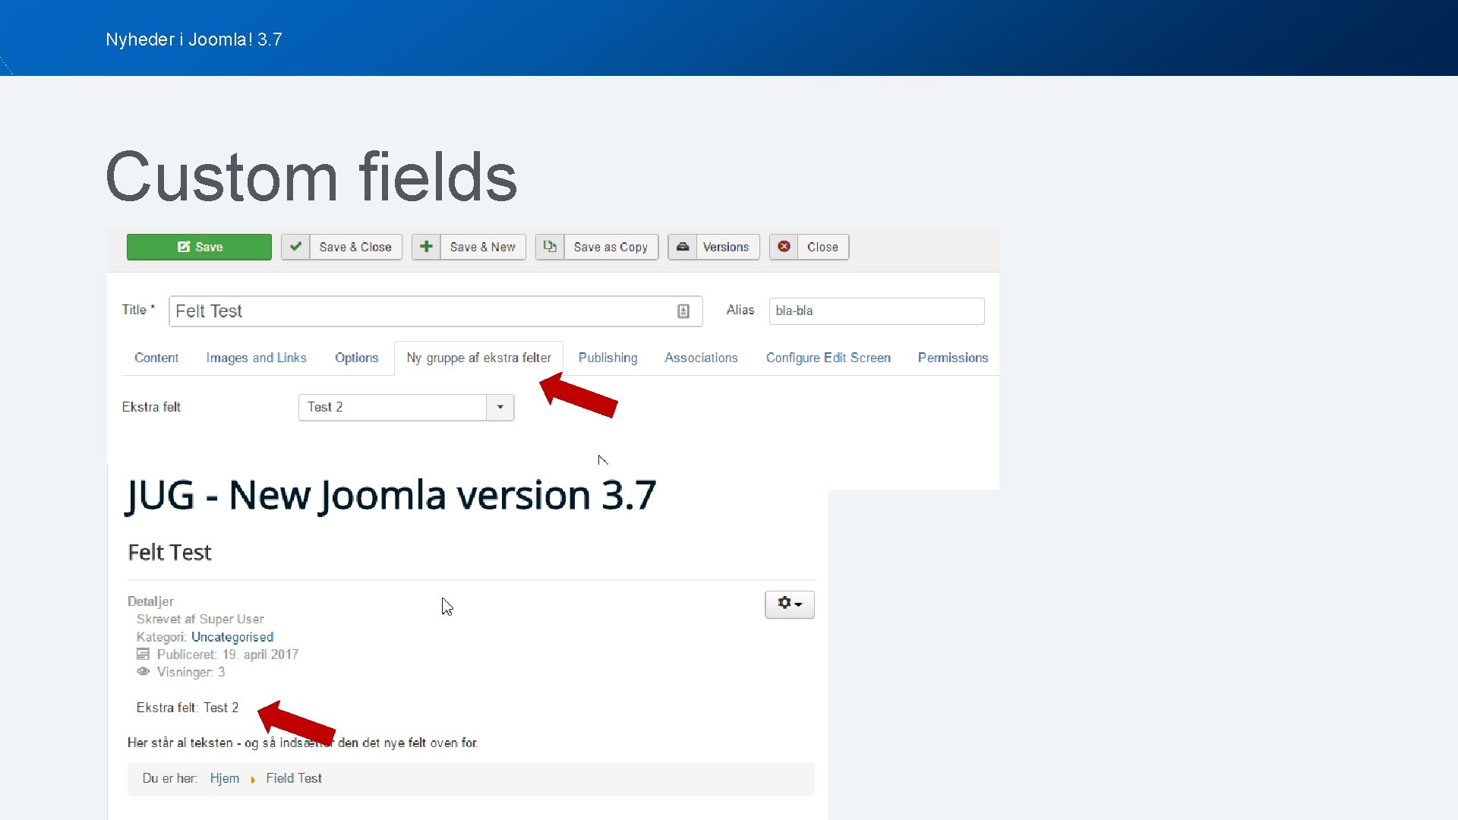Open the Versions label button
The width and height of the screenshot is (1458, 820).
[x=726, y=247]
